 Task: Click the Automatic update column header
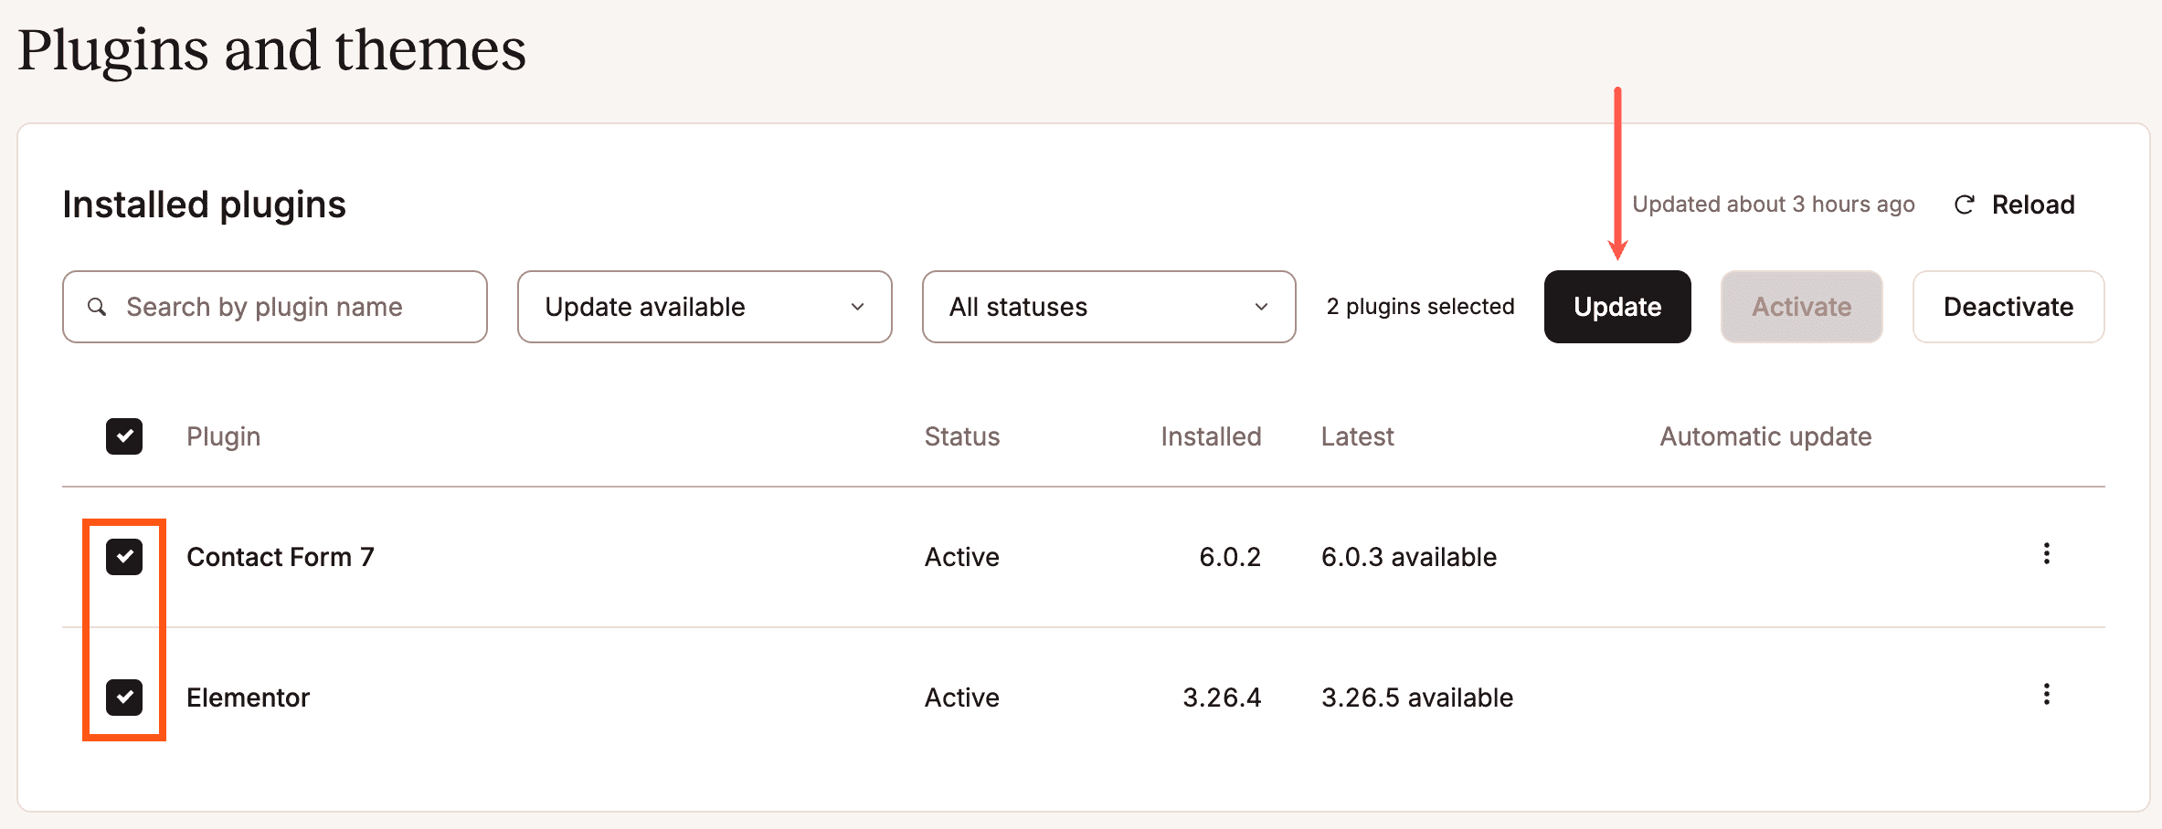pos(1765,436)
